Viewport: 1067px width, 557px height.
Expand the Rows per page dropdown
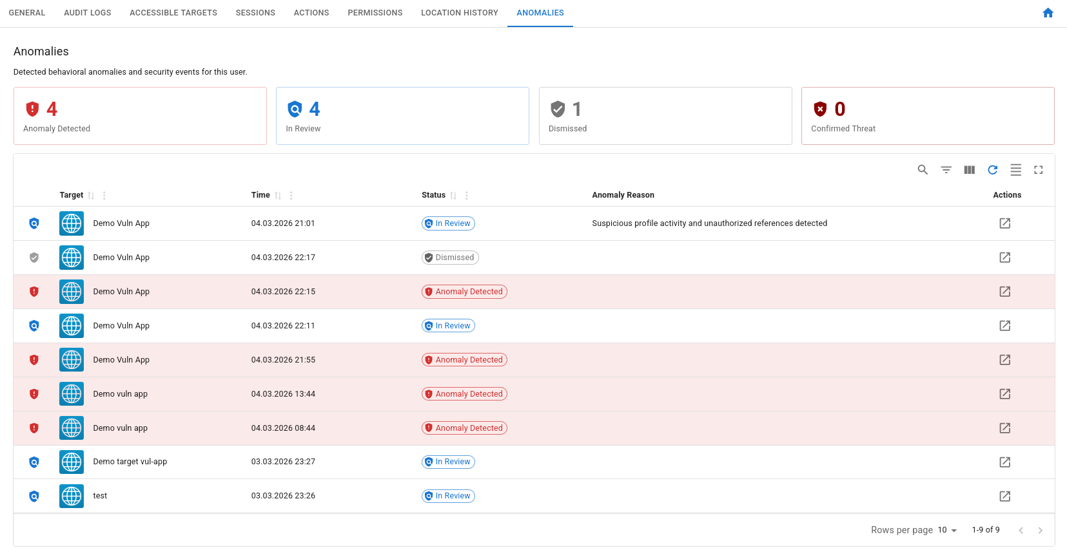click(947, 530)
